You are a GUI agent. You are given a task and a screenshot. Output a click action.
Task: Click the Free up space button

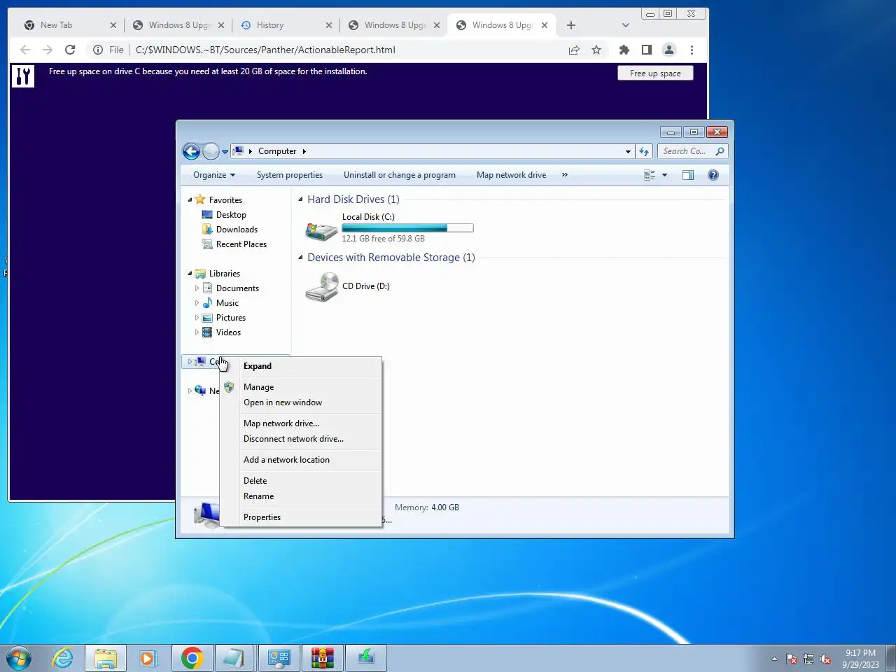(655, 73)
